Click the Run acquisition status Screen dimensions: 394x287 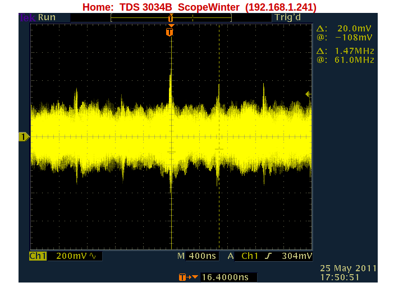47,17
